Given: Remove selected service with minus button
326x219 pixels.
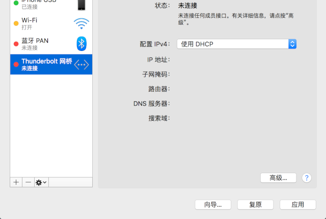Looking at the screenshot, I should [x=29, y=182].
